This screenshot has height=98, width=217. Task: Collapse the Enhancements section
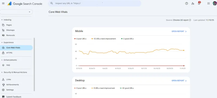pyautogui.click(x=2, y=60)
